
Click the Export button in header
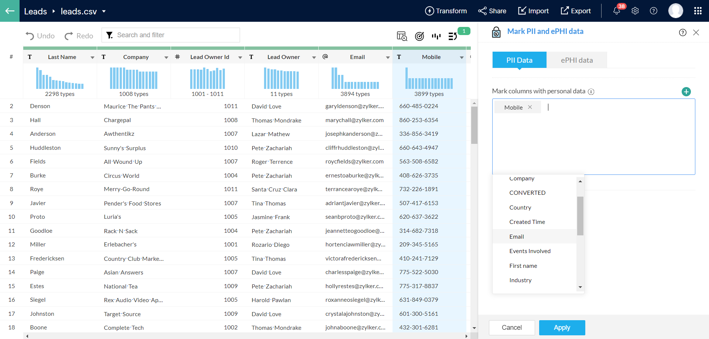[576, 11]
